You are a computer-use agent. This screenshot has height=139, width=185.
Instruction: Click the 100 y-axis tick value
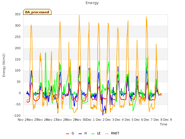pyautogui.click(x=18, y=71)
